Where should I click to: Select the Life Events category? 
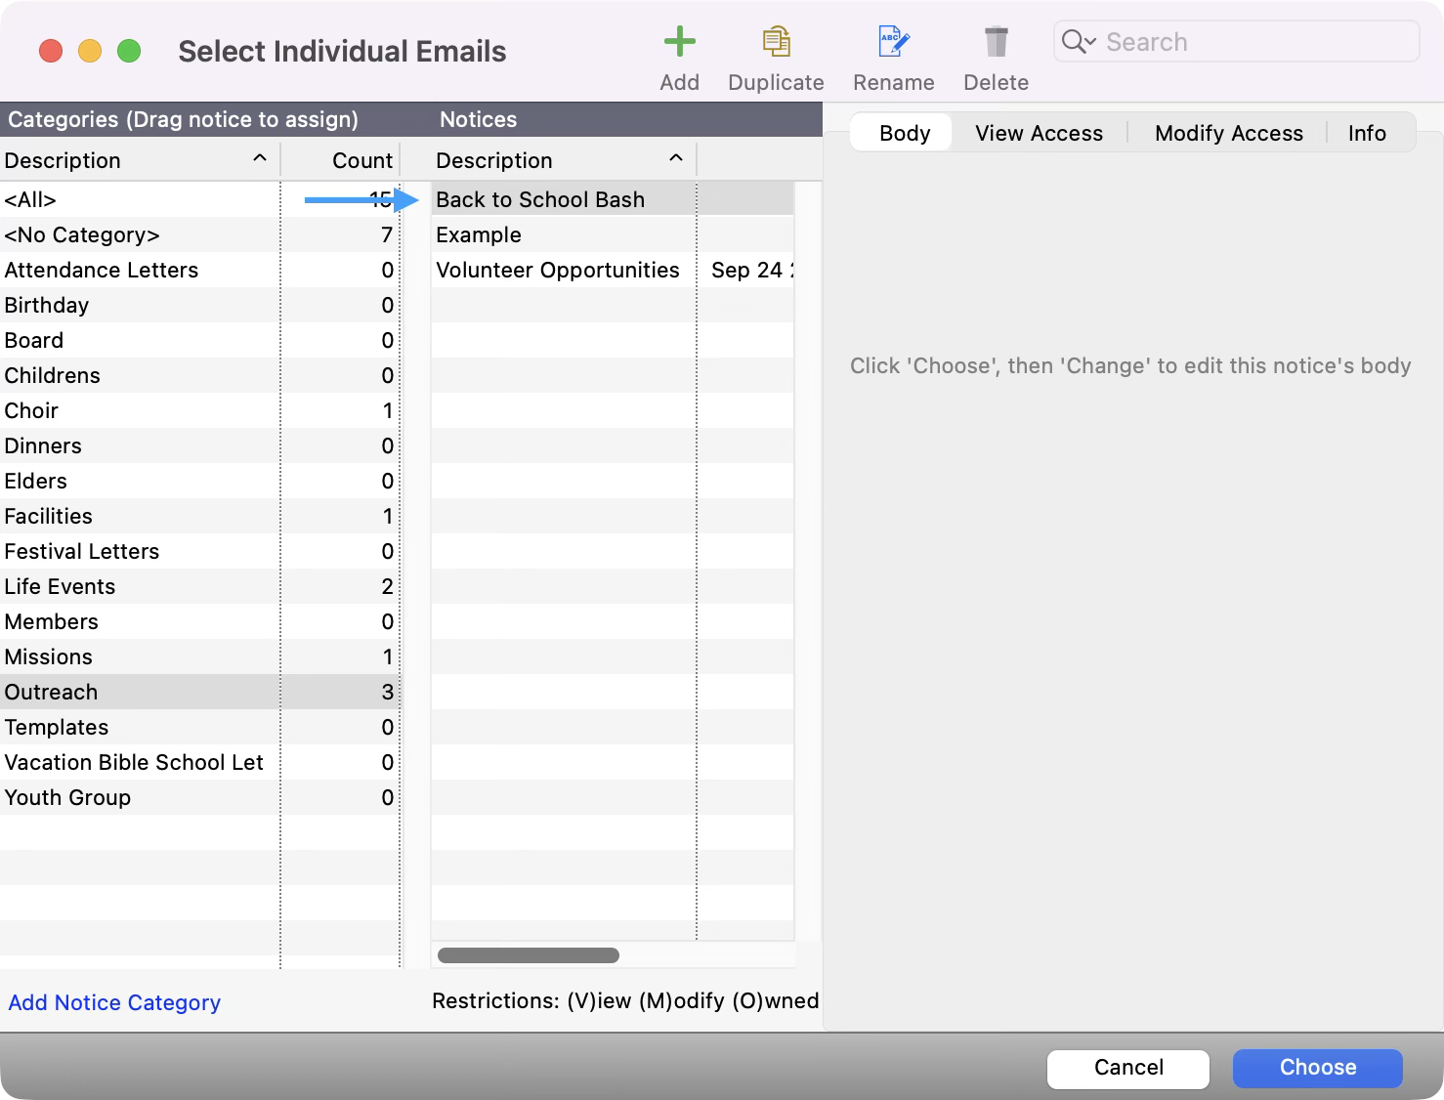point(199,586)
